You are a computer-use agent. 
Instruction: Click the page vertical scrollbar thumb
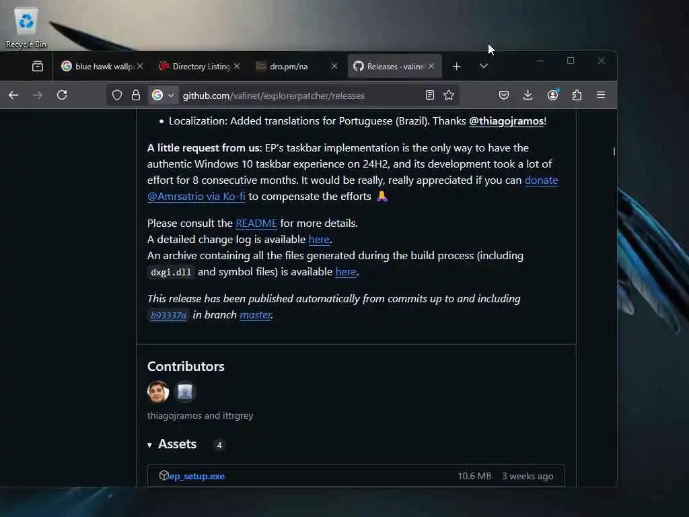(x=614, y=151)
